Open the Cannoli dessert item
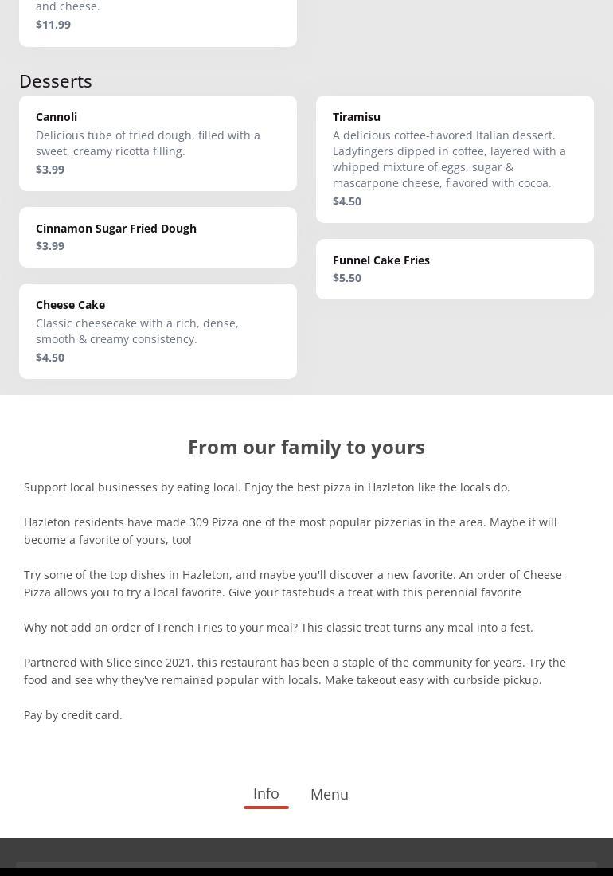The width and height of the screenshot is (613, 876). pos(57,117)
